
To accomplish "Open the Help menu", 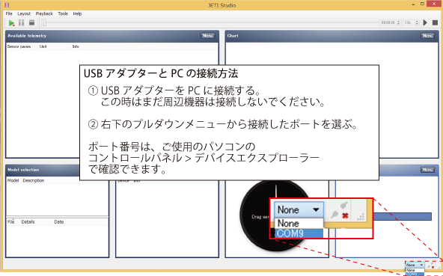I will [x=77, y=13].
